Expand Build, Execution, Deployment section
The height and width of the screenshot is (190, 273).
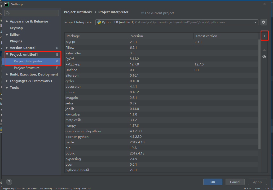(7, 74)
